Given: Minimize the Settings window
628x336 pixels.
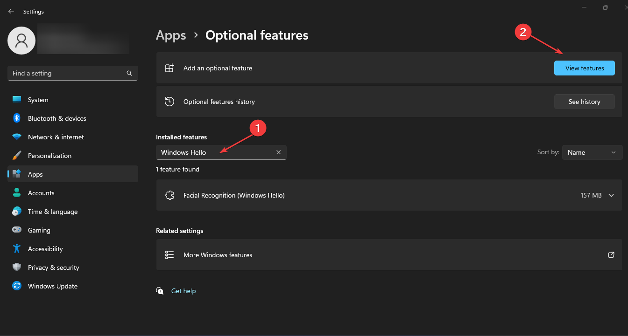Looking at the screenshot, I should coord(584,7).
